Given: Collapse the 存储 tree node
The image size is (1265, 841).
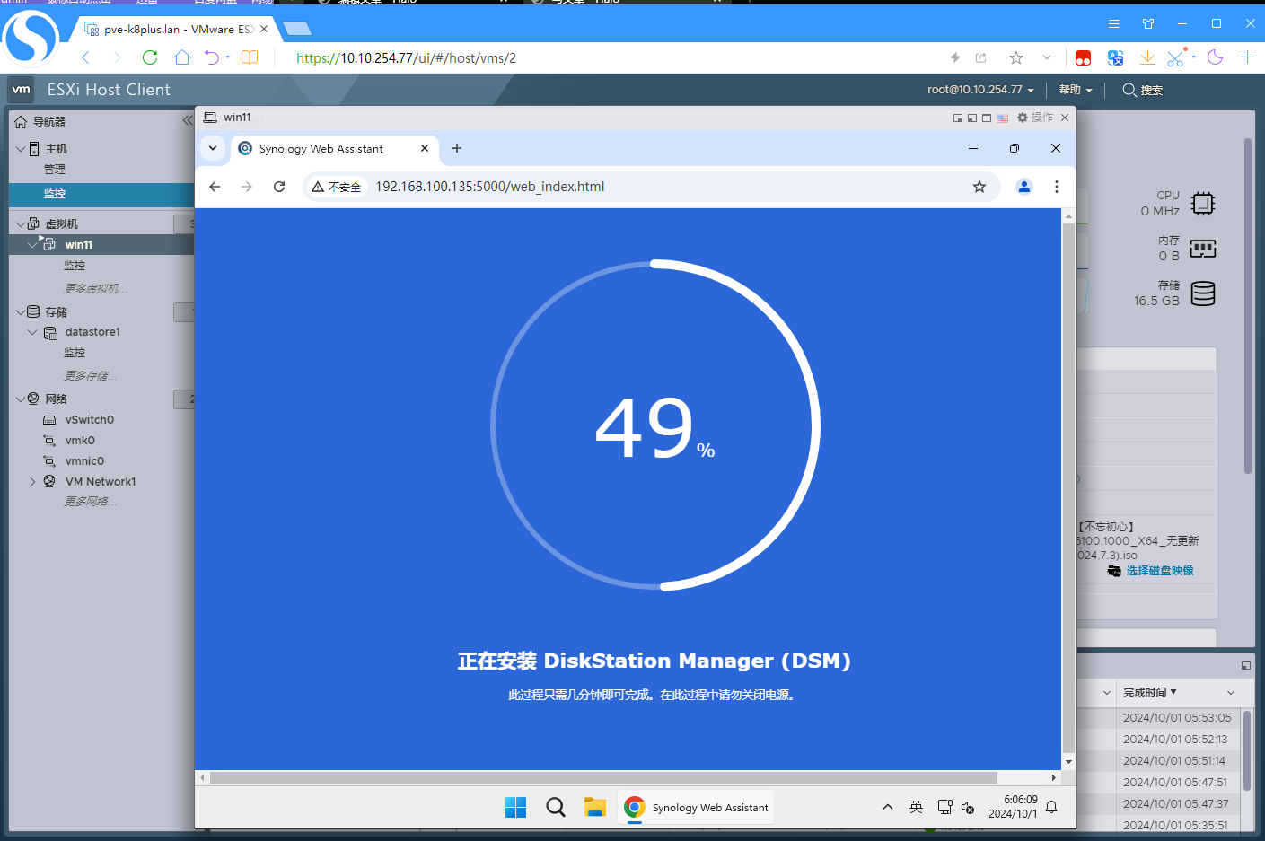Looking at the screenshot, I should tap(21, 311).
